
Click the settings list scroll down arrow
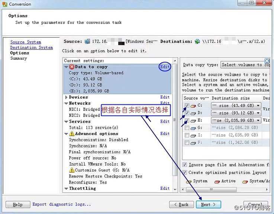point(175,190)
